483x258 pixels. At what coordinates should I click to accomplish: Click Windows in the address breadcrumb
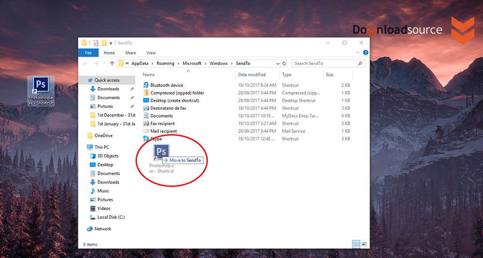[218, 64]
